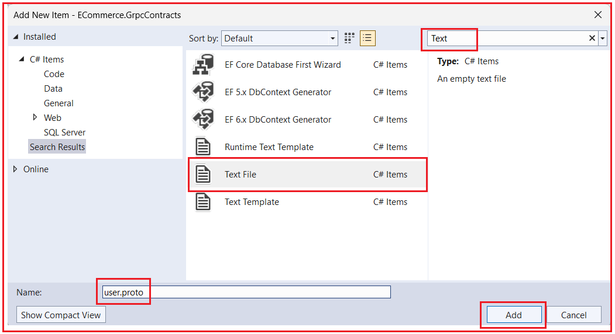Viewport: 615px width, 334px height.
Task: Select EF 5.x DbContext Generator template name
Action: click(x=278, y=92)
